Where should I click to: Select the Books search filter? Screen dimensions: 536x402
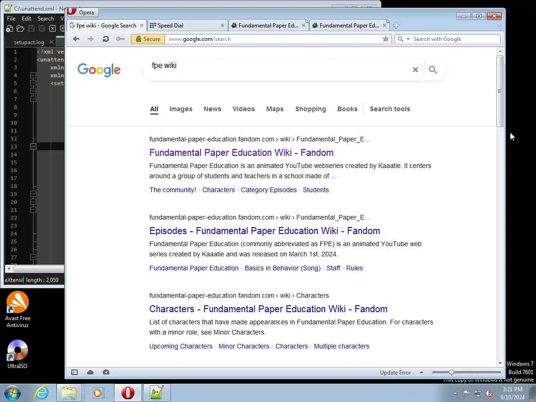tap(347, 109)
